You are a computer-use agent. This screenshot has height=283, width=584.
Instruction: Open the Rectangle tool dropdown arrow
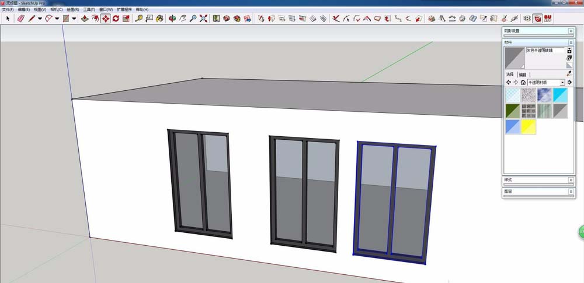[x=74, y=18]
